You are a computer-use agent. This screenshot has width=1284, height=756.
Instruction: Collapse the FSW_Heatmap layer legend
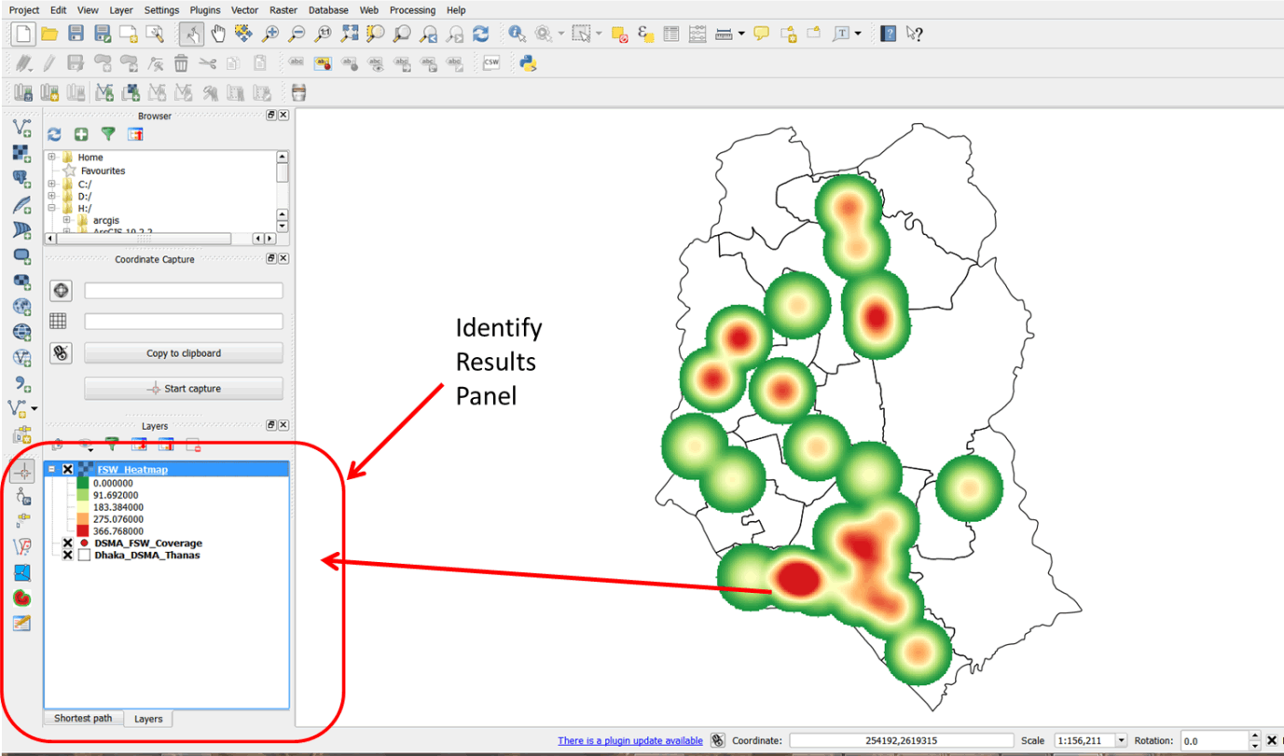click(x=53, y=470)
